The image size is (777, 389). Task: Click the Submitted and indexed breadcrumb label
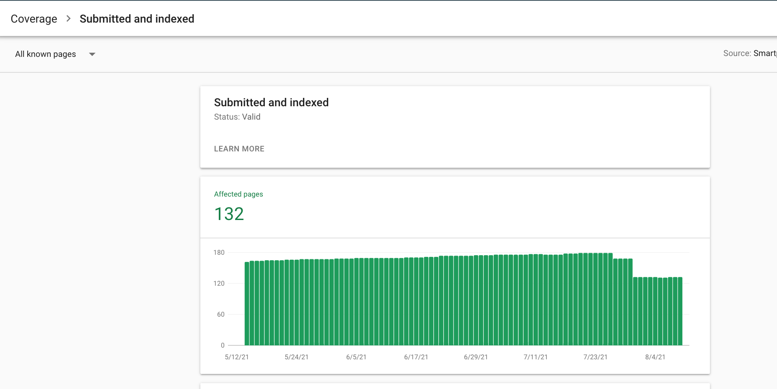pyautogui.click(x=137, y=18)
